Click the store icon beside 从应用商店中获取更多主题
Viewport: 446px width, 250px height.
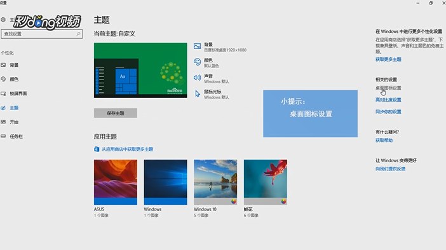tap(97, 149)
